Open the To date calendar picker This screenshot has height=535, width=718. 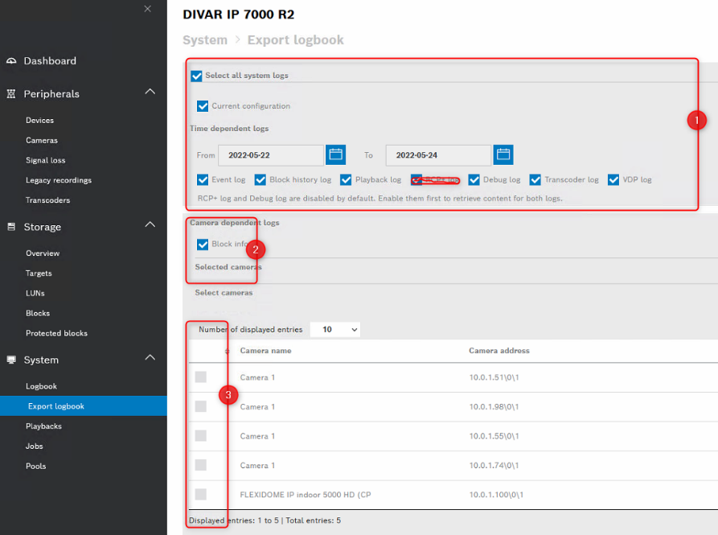[x=503, y=154]
